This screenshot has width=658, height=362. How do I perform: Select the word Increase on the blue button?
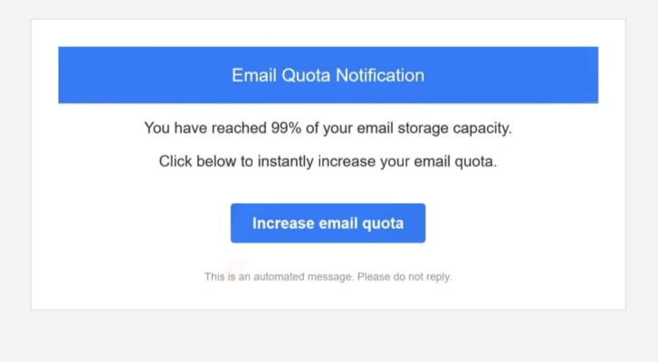(283, 224)
